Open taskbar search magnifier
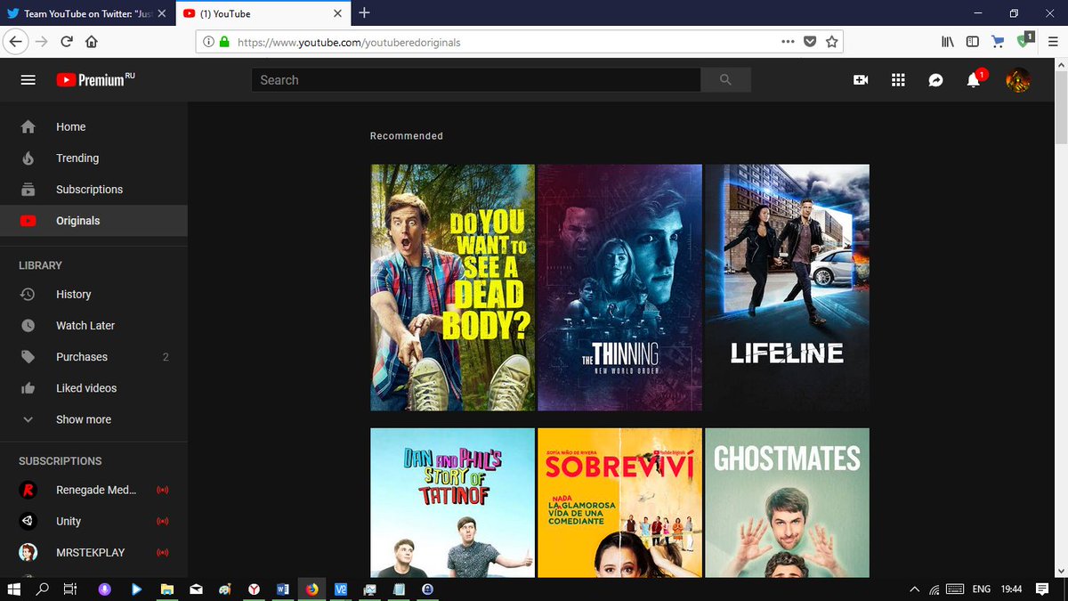1068x601 pixels. (x=43, y=589)
